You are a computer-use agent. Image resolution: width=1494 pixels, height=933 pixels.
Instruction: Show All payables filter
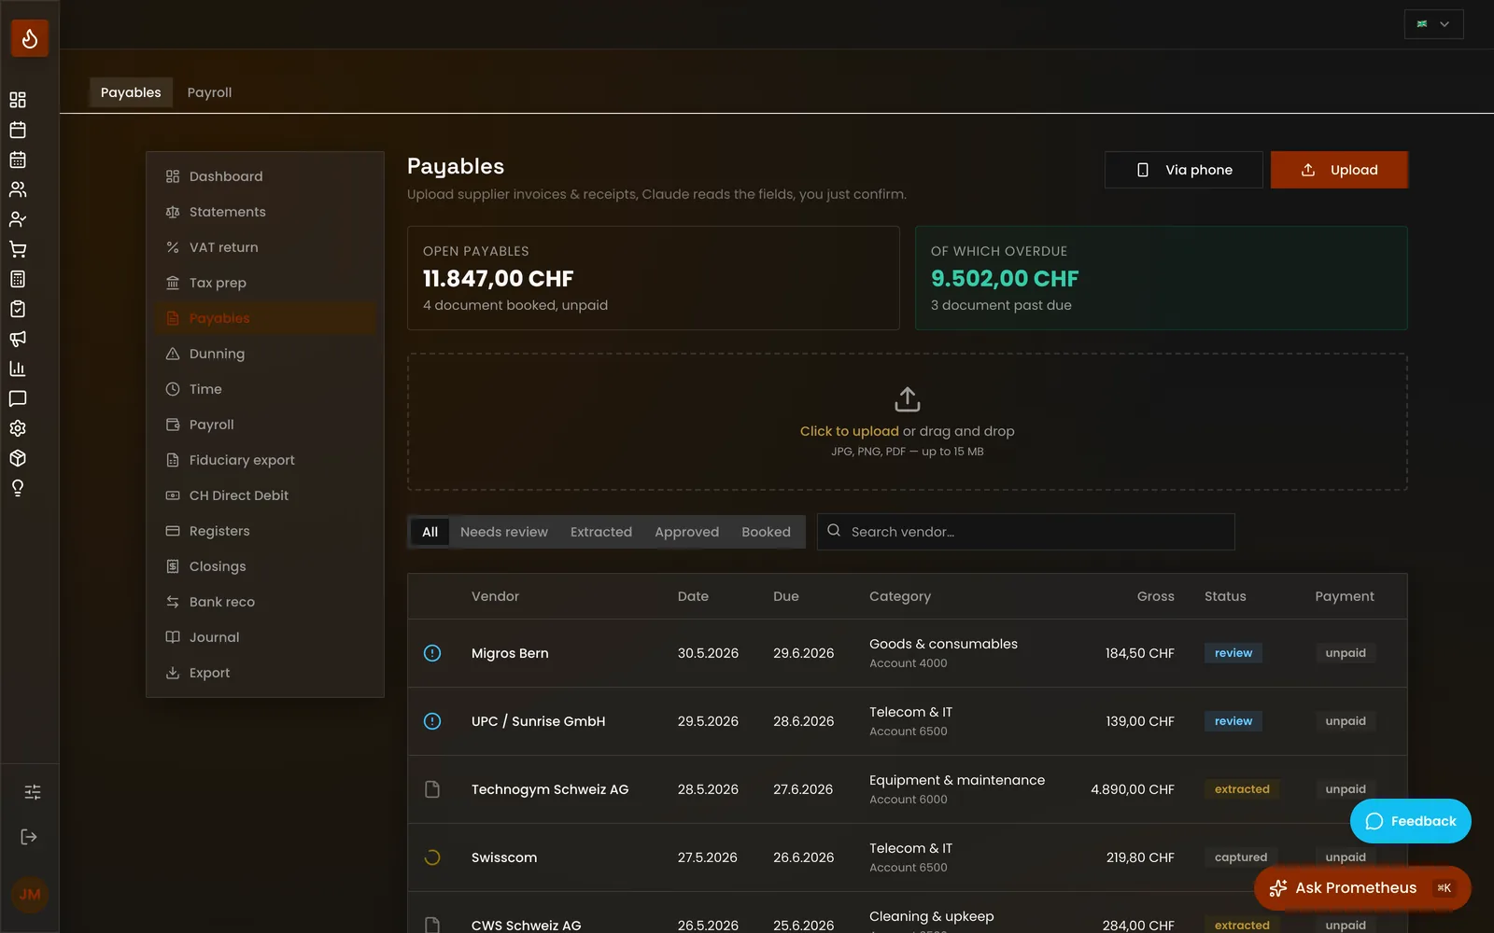coord(430,532)
